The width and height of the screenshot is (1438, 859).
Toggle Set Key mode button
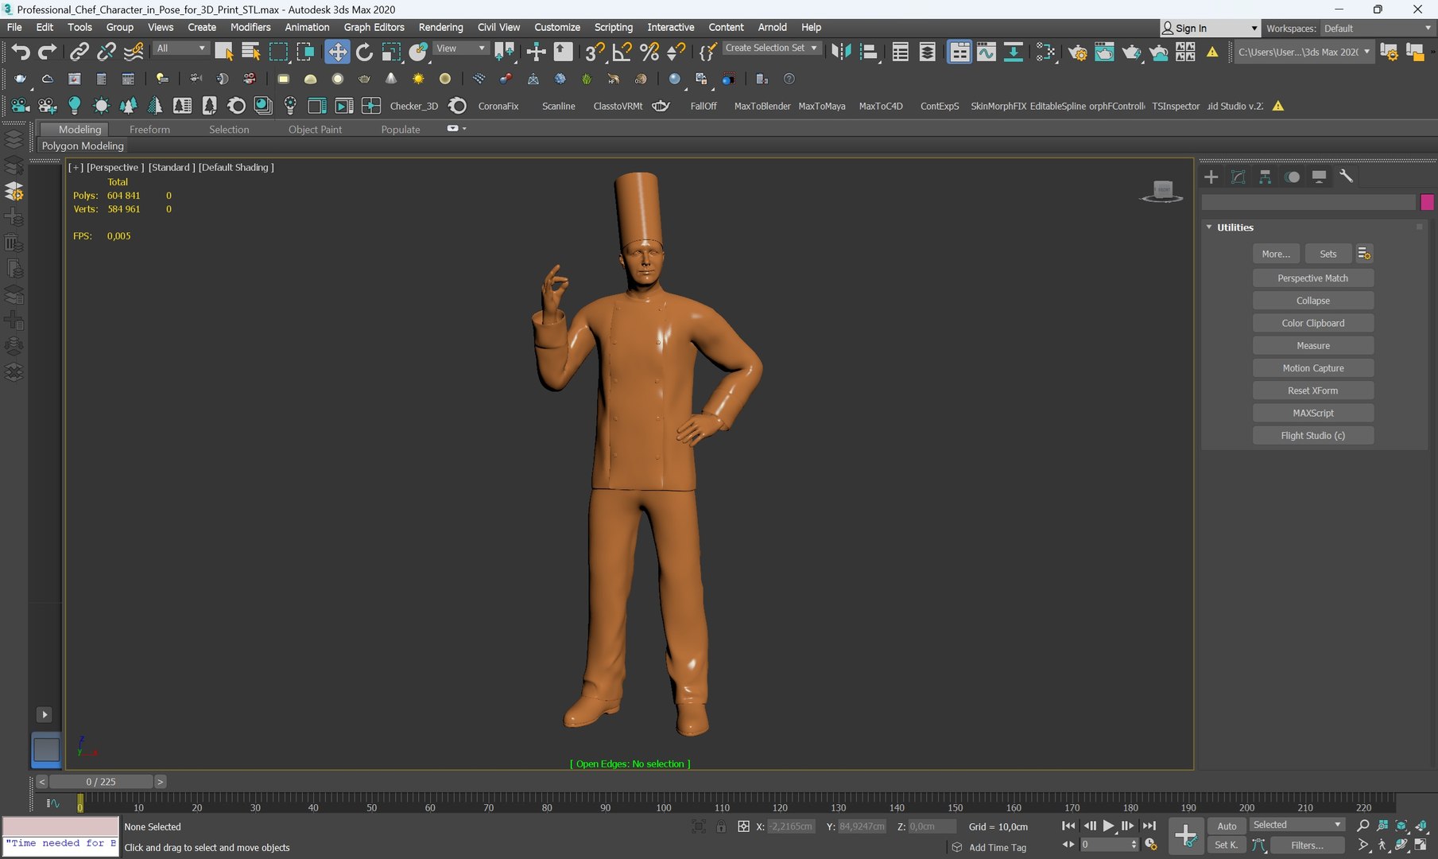(1227, 845)
